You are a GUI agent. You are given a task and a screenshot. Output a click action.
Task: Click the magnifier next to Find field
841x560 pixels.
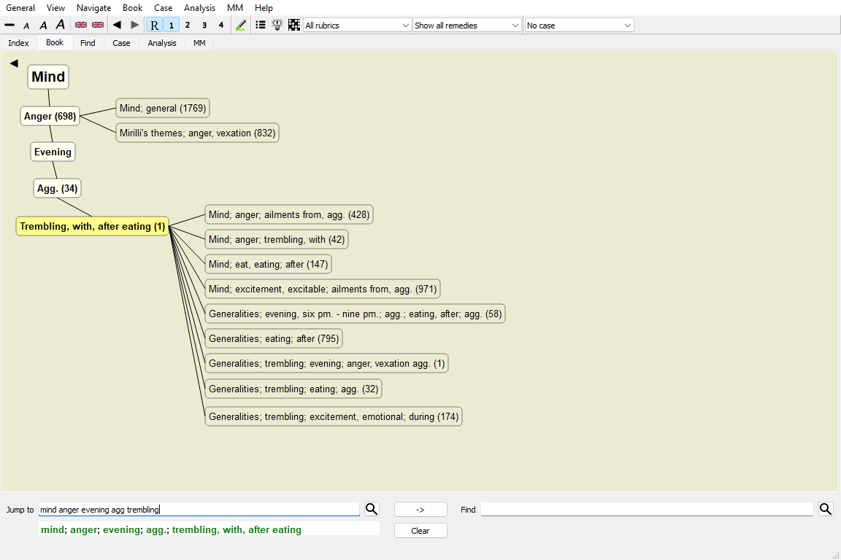coord(826,509)
